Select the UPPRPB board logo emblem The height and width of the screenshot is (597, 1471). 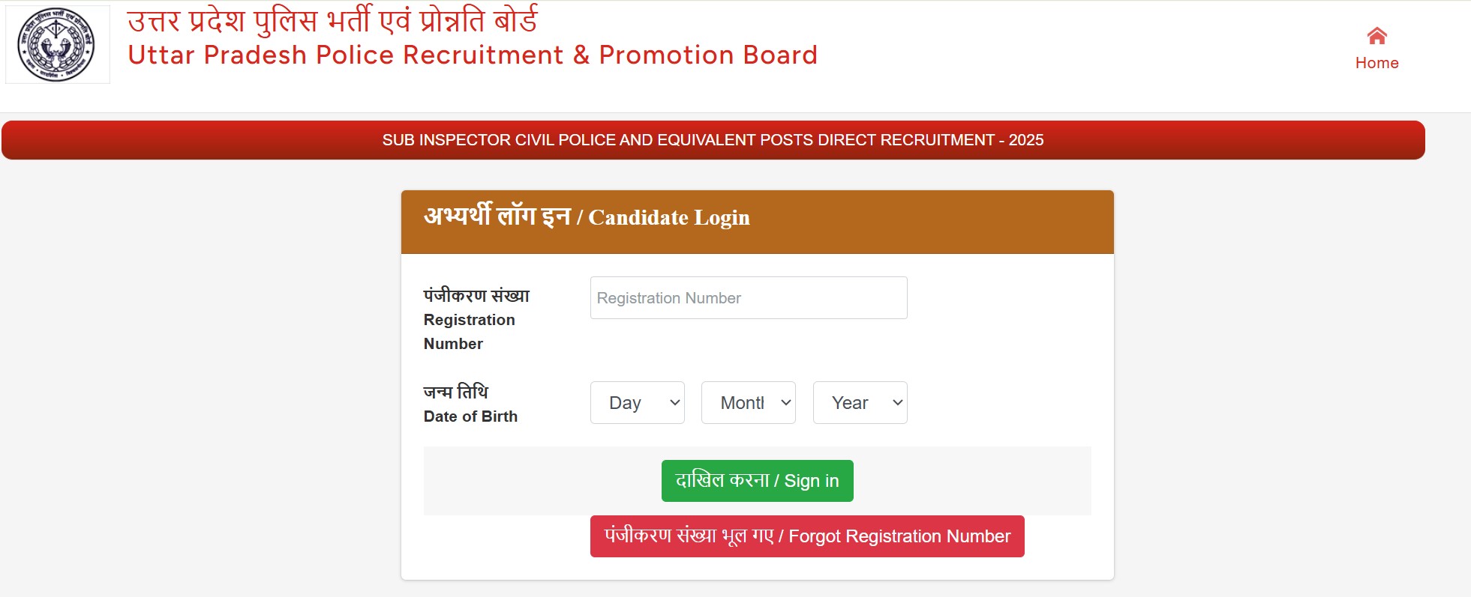(x=56, y=43)
